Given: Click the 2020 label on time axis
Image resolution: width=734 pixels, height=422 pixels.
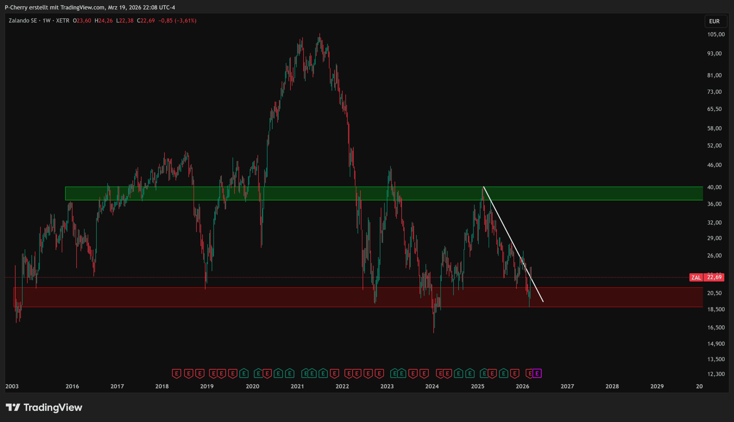Looking at the screenshot, I should tap(252, 386).
